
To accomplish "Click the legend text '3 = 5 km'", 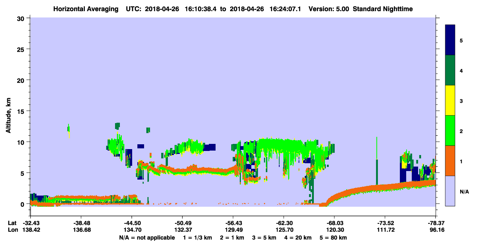I will tap(265, 238).
